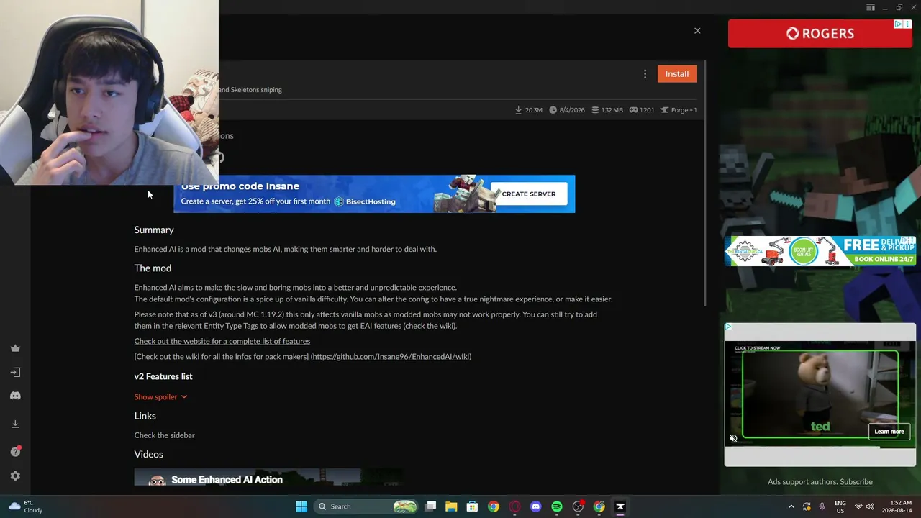Image resolution: width=921 pixels, height=518 pixels.
Task: Open the volume control in system tray
Action: 870,506
